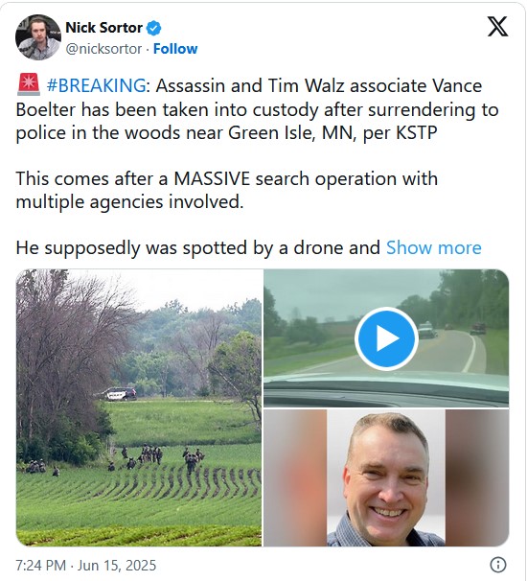
Task: Click the red siren emoji before #BREAKING
Action: tap(29, 85)
